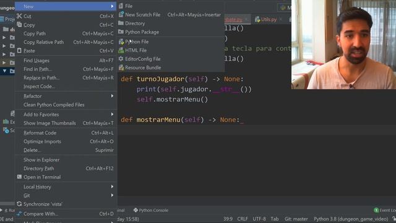
Task: Click turnoJugador in the code editor
Action: click(161, 79)
